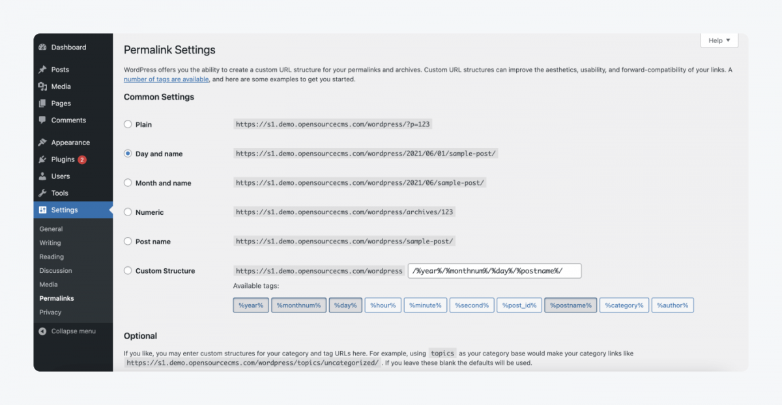The height and width of the screenshot is (405, 782).
Task: Go to Writing settings submenu
Action: tap(50, 243)
